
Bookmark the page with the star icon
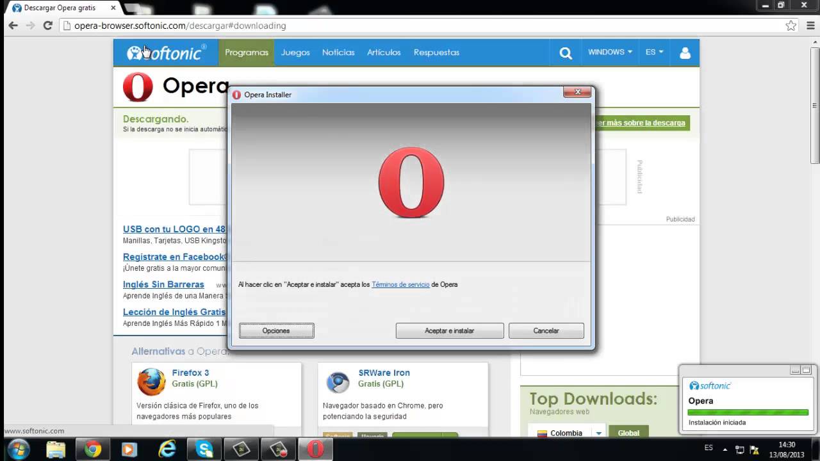[792, 26]
